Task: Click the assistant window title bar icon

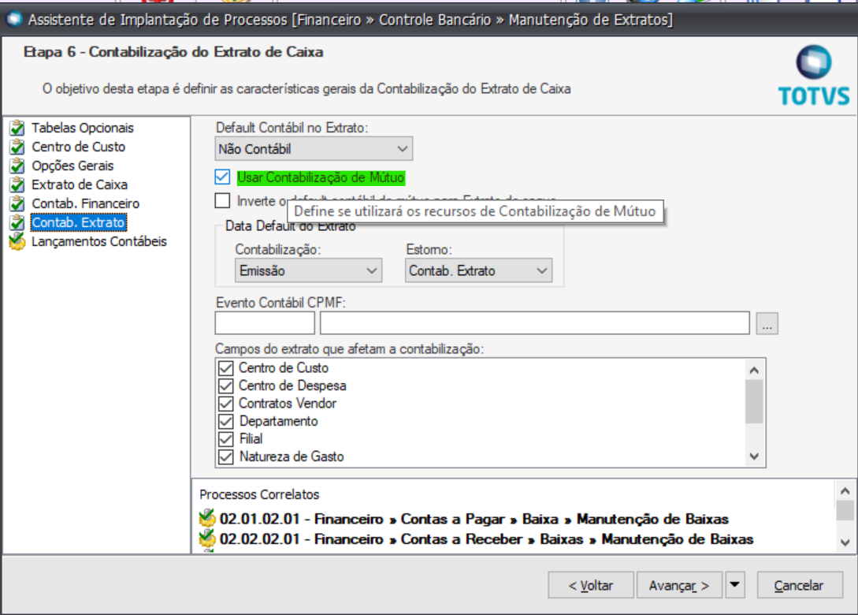Action: pyautogui.click(x=13, y=19)
